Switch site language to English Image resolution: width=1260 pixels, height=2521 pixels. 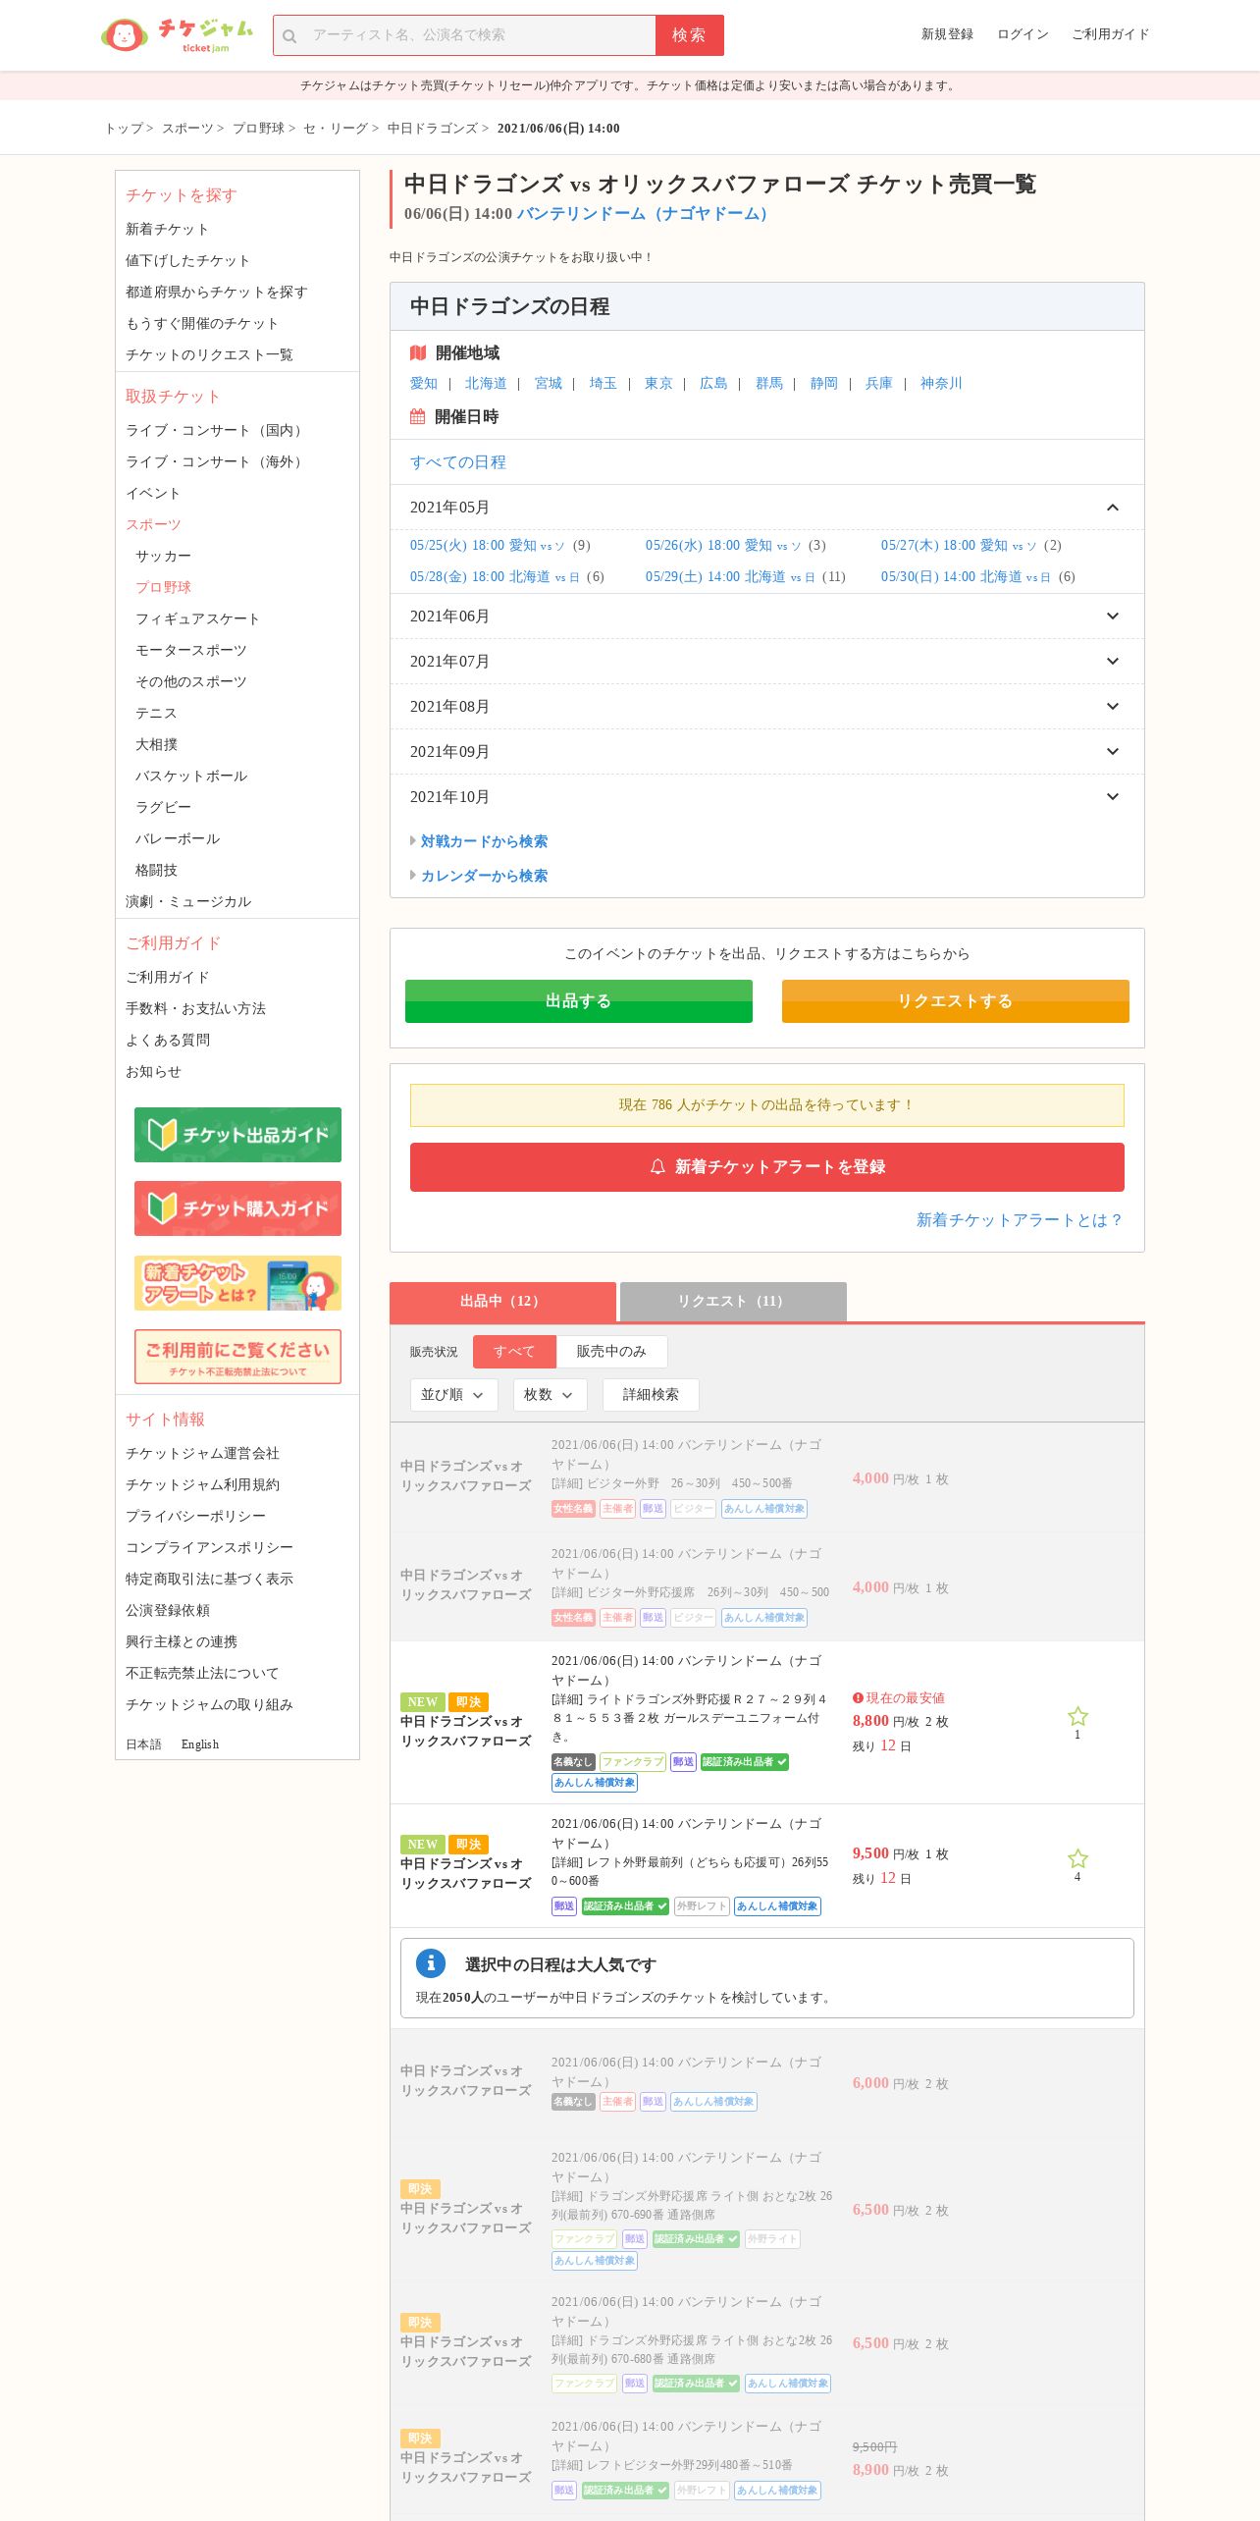(200, 1744)
